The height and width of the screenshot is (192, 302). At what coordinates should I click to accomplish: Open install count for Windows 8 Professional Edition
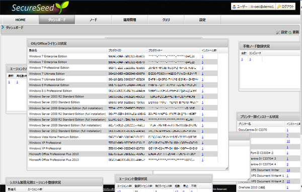pos(202,85)
